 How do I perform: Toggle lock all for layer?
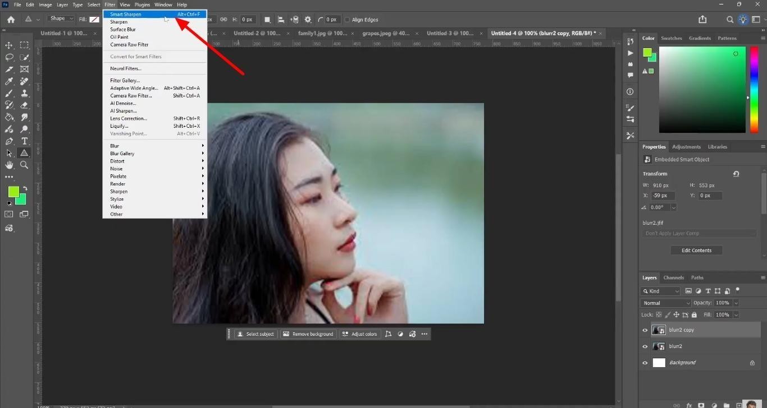pos(694,315)
